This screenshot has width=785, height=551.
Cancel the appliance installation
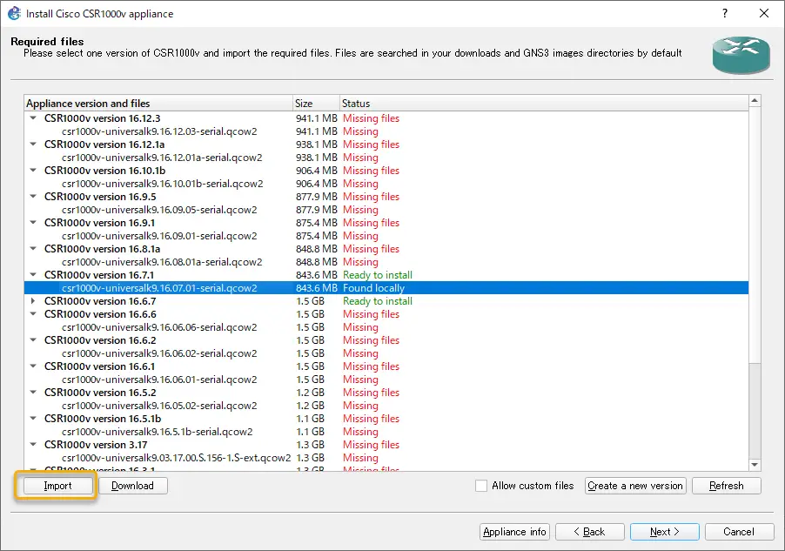(x=739, y=532)
